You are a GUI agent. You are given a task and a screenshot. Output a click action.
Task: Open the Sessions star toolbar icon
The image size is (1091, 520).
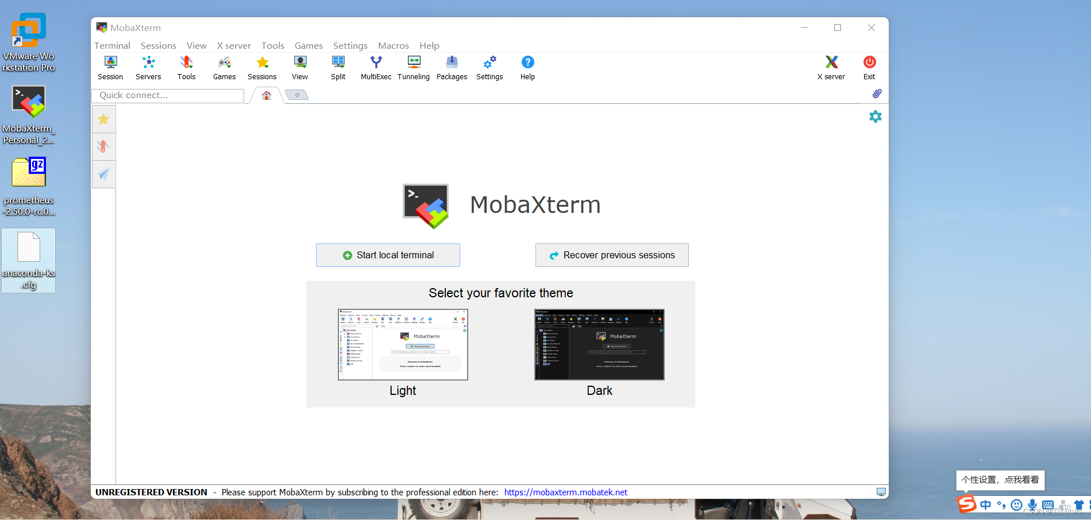tap(262, 68)
